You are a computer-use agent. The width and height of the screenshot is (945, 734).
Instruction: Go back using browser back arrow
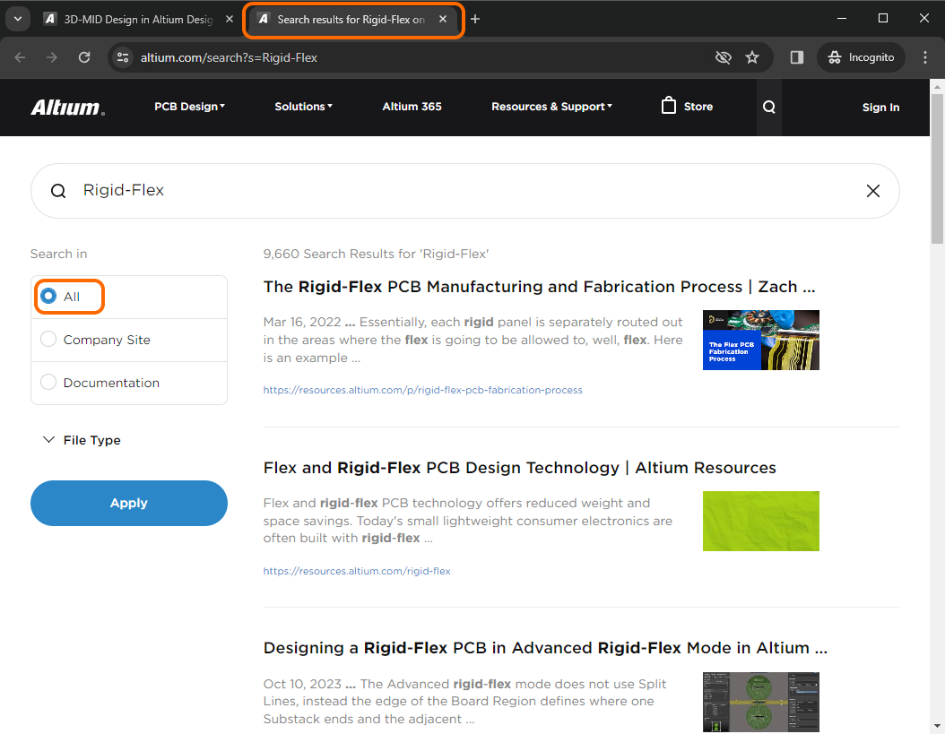(20, 57)
